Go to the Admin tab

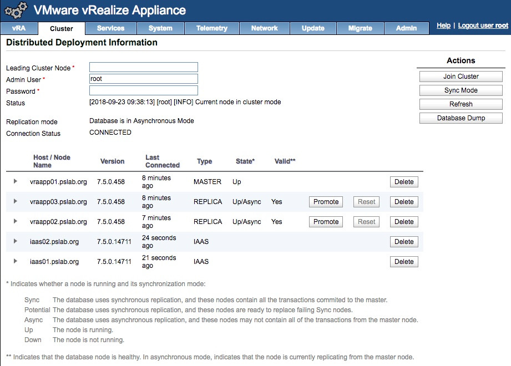tap(406, 28)
